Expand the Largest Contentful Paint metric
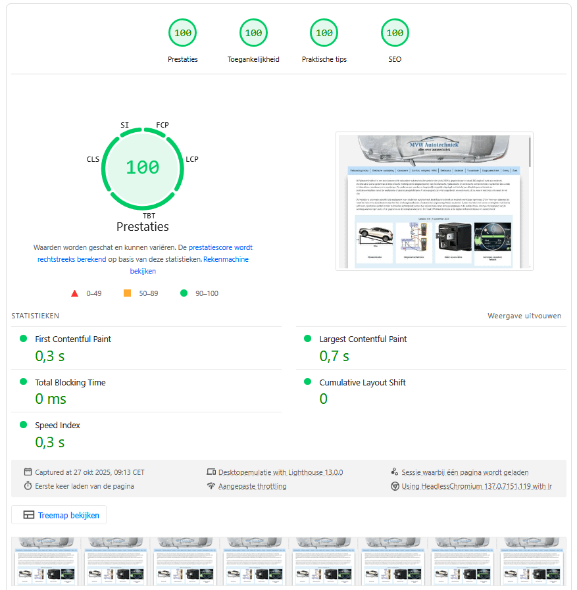Image resolution: width=577 pixels, height=590 pixels. click(363, 339)
